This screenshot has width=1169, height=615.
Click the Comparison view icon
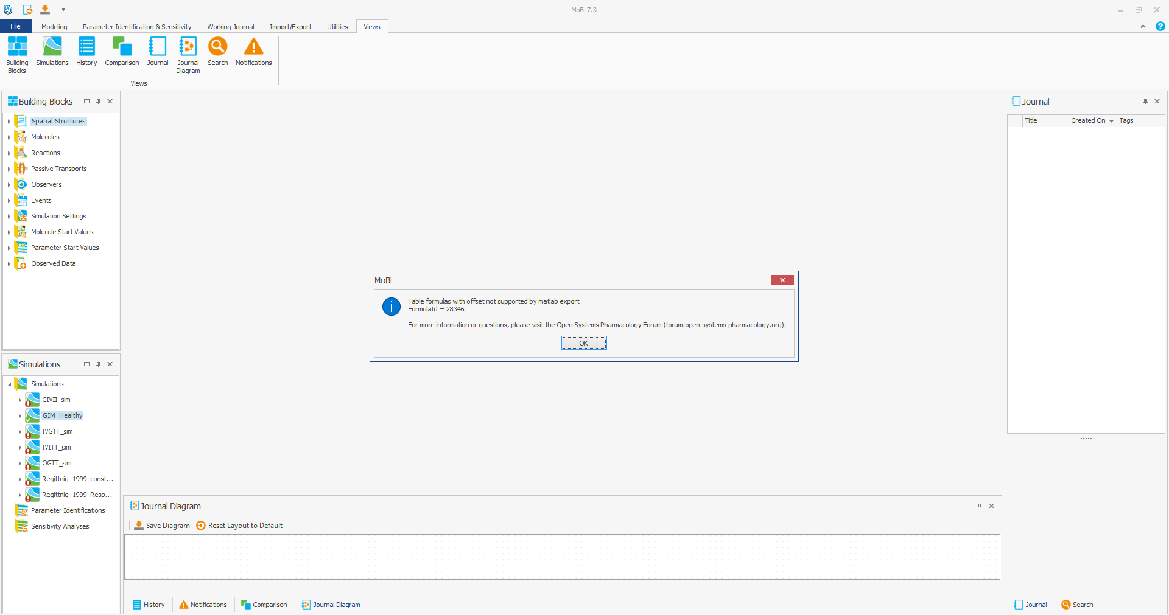(x=122, y=52)
